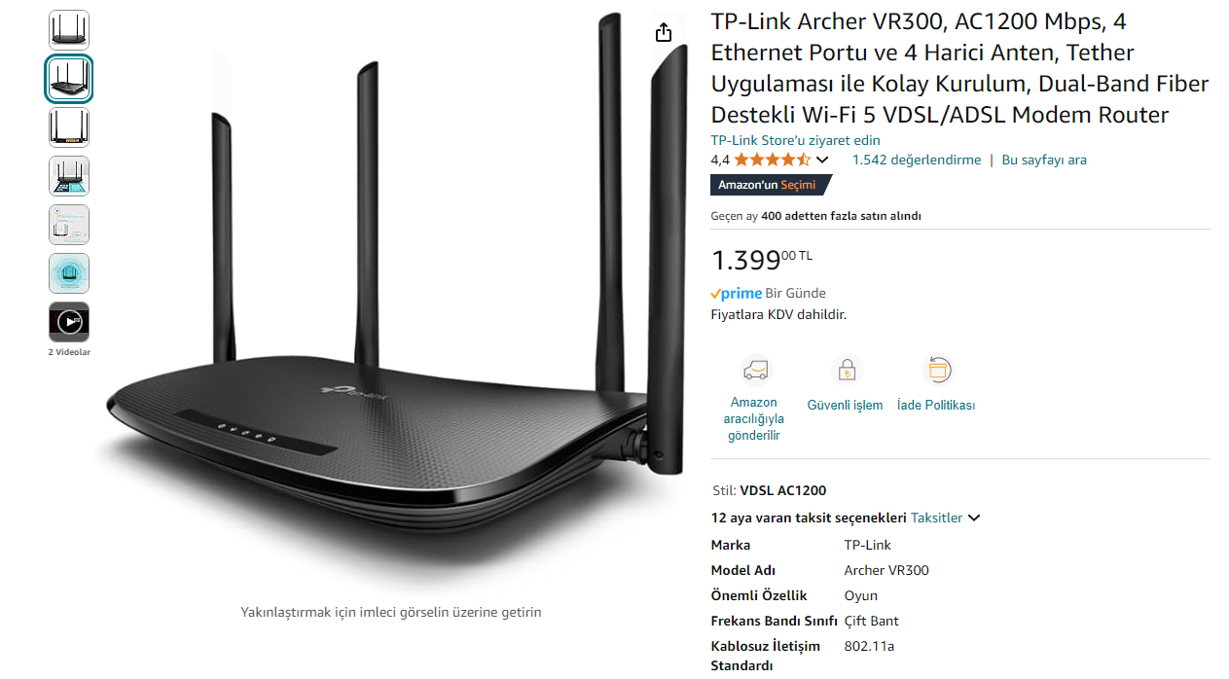Screen dimensions: 1229x679
Task: Click the Amazon delivery truck icon
Action: pyautogui.click(x=754, y=371)
